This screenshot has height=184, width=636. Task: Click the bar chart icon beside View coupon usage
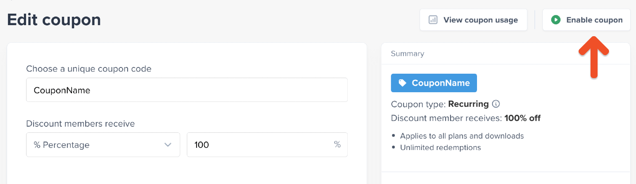pyautogui.click(x=433, y=20)
